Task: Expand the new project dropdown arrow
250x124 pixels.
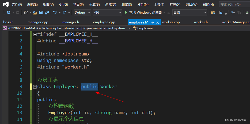Action: pyautogui.click(x=30, y=12)
